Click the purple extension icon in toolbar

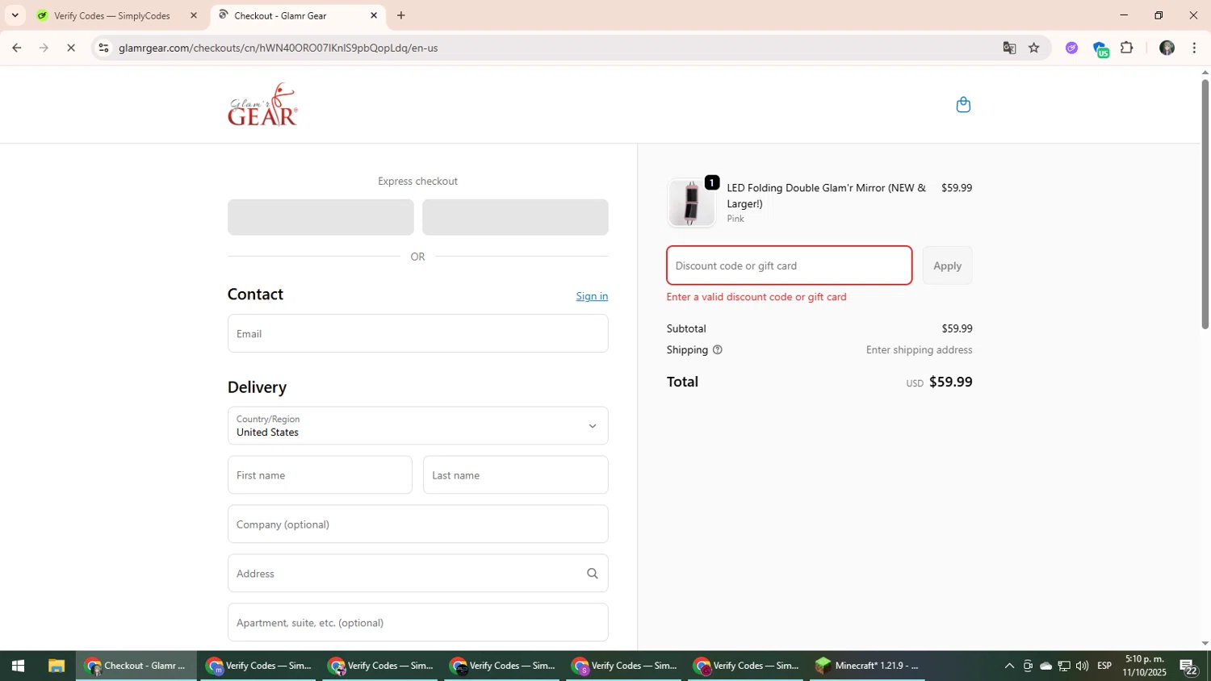1071,48
